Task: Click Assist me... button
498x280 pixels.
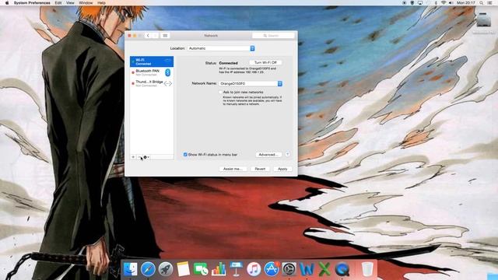Action: point(233,169)
